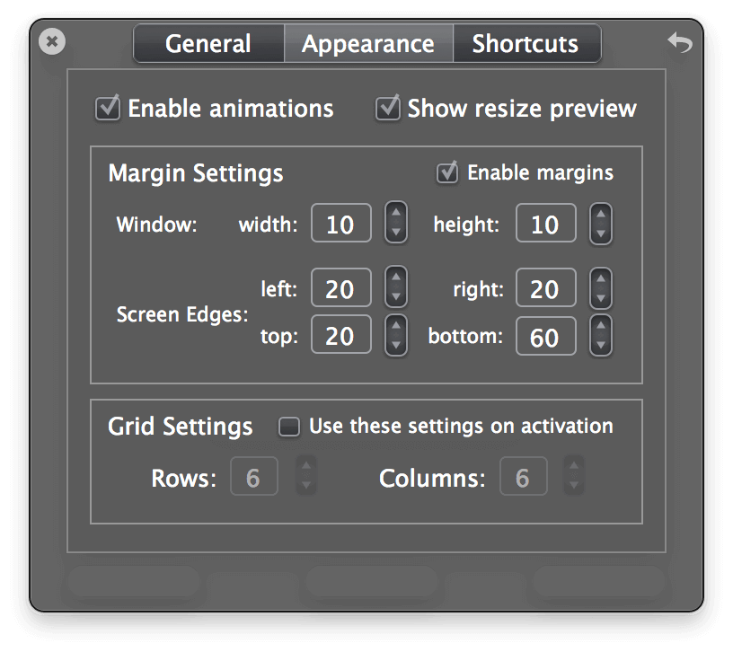Click the left screen edge field
This screenshot has width=733, height=652.
click(x=341, y=287)
